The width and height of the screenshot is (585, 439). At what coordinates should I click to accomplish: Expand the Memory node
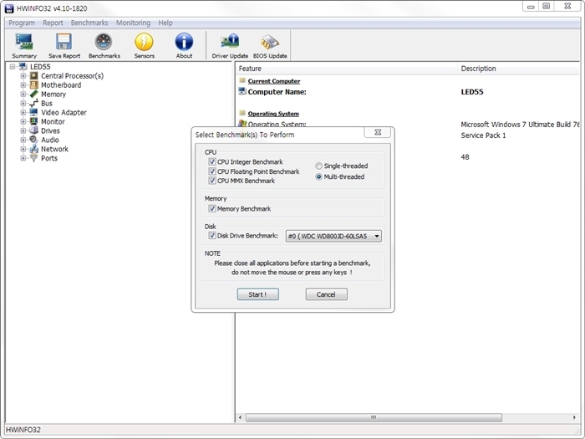pos(23,94)
